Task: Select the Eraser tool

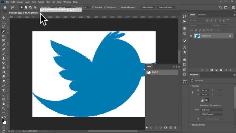Action: [3, 67]
